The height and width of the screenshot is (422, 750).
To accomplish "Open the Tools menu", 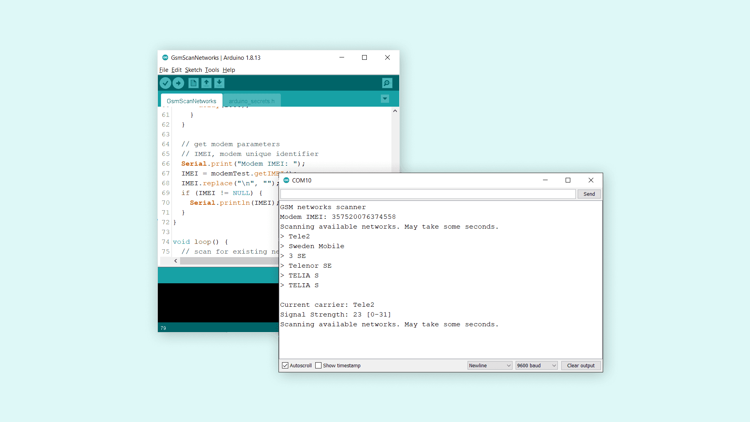I will [212, 70].
